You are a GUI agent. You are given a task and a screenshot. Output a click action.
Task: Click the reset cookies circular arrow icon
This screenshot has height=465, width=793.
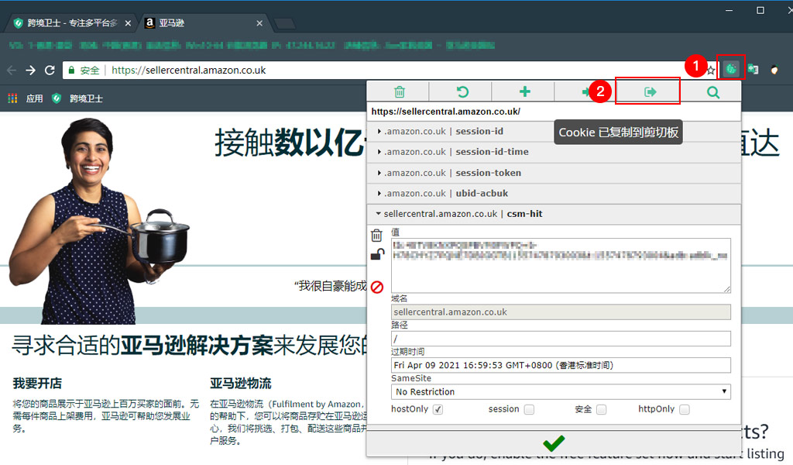(x=462, y=91)
